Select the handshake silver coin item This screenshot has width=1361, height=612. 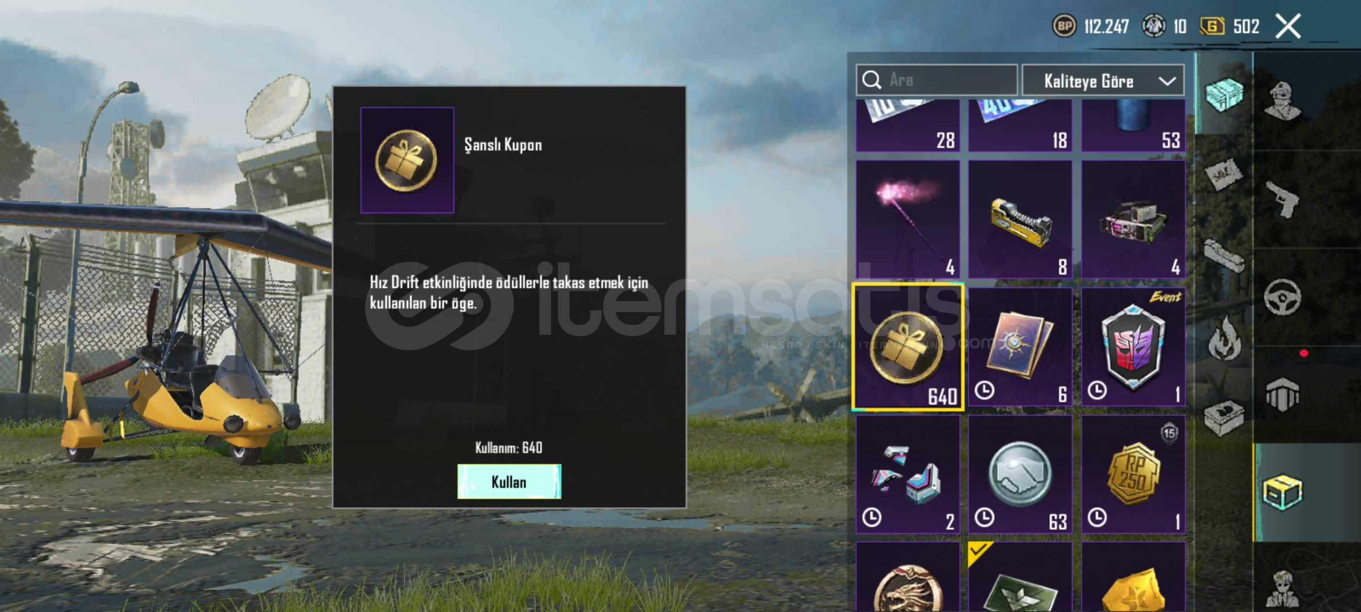[x=1020, y=474]
